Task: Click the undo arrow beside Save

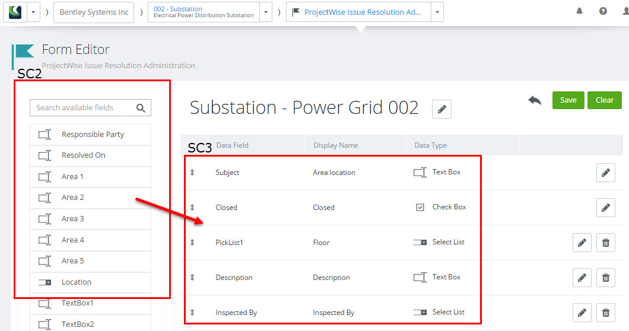Action: point(535,100)
